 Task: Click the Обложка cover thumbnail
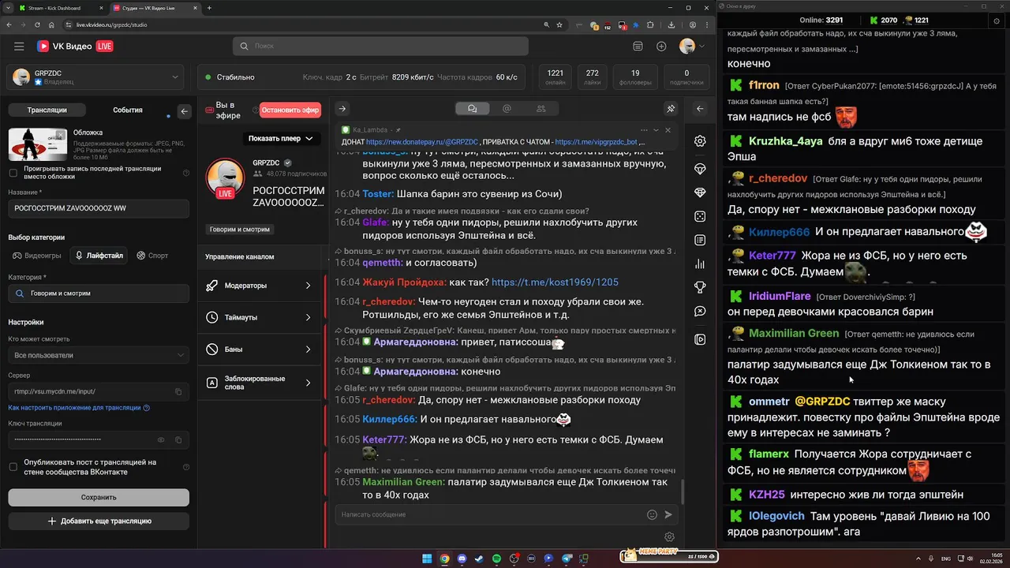pyautogui.click(x=37, y=144)
